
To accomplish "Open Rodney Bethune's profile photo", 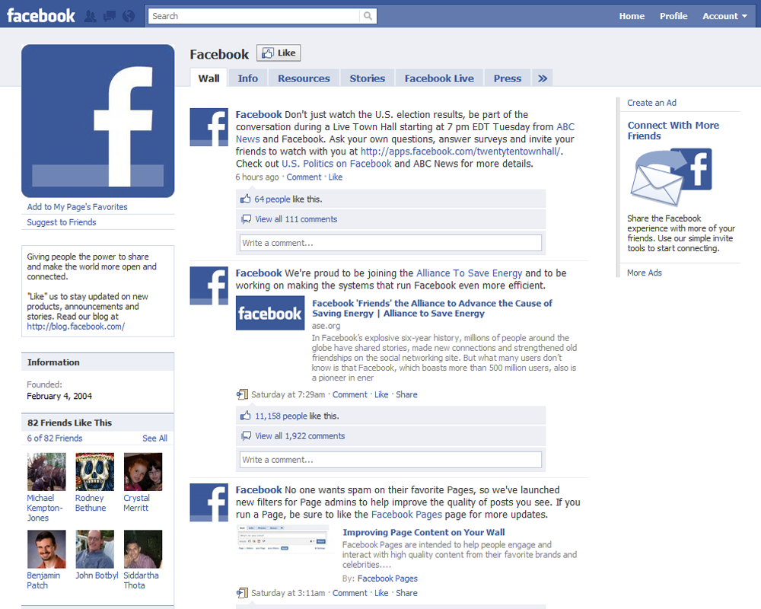I will pyautogui.click(x=94, y=472).
